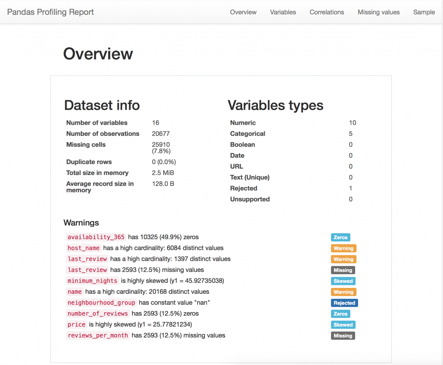Click the Rejected badge for neighbourhood_group
Screen dimensions: 443x365
pos(344,303)
